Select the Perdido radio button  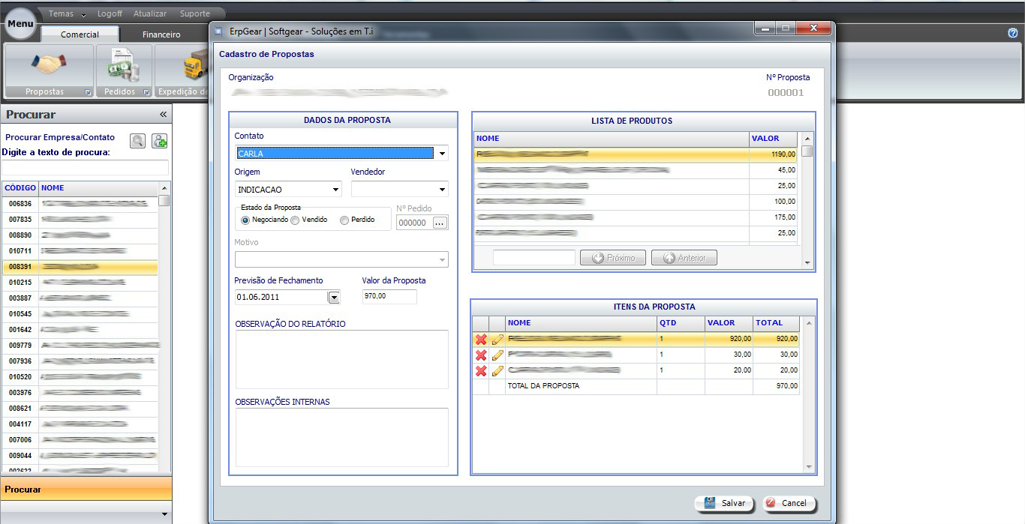click(344, 220)
